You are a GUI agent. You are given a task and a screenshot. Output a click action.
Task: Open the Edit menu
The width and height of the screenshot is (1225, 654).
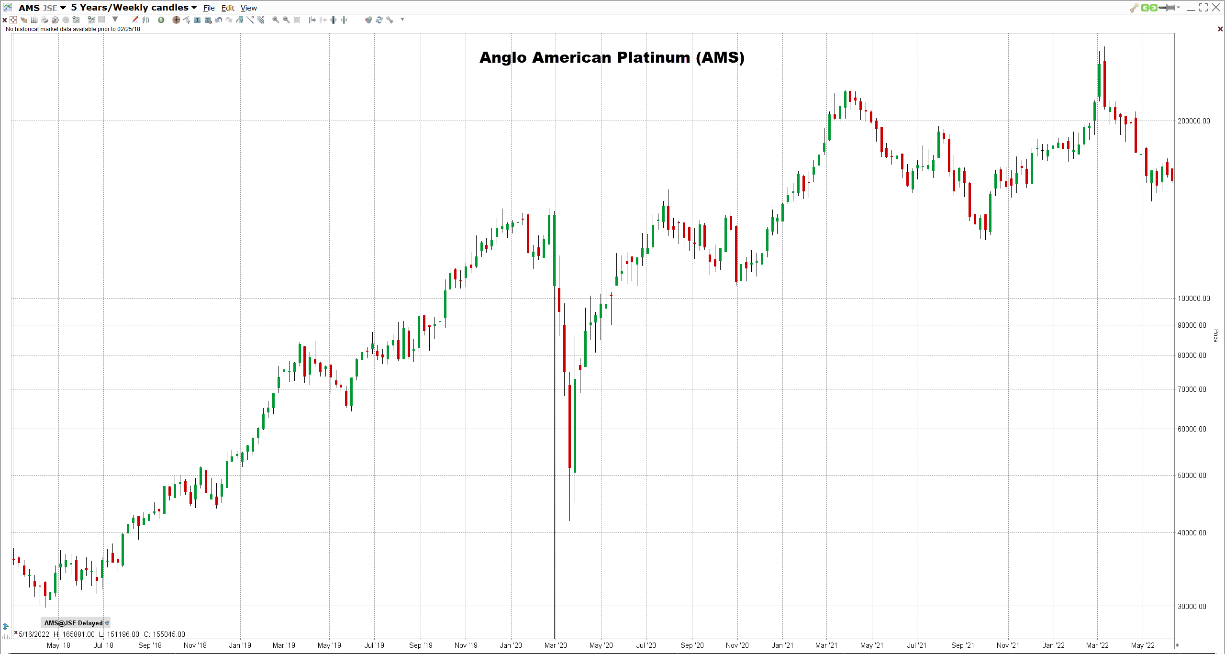click(228, 8)
